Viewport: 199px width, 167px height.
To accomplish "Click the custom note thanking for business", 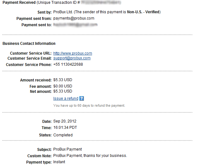I will pos(90,156).
